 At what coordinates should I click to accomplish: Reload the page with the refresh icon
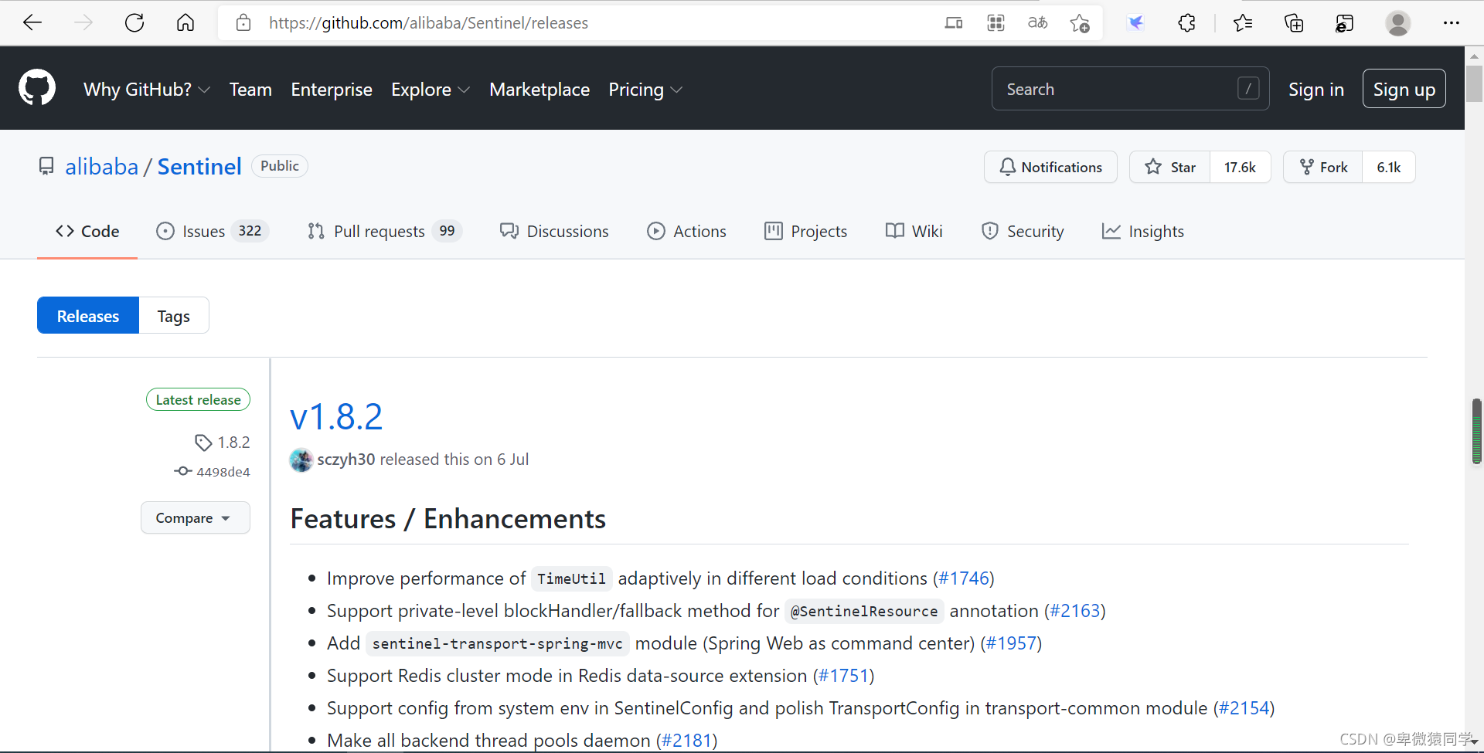[134, 23]
